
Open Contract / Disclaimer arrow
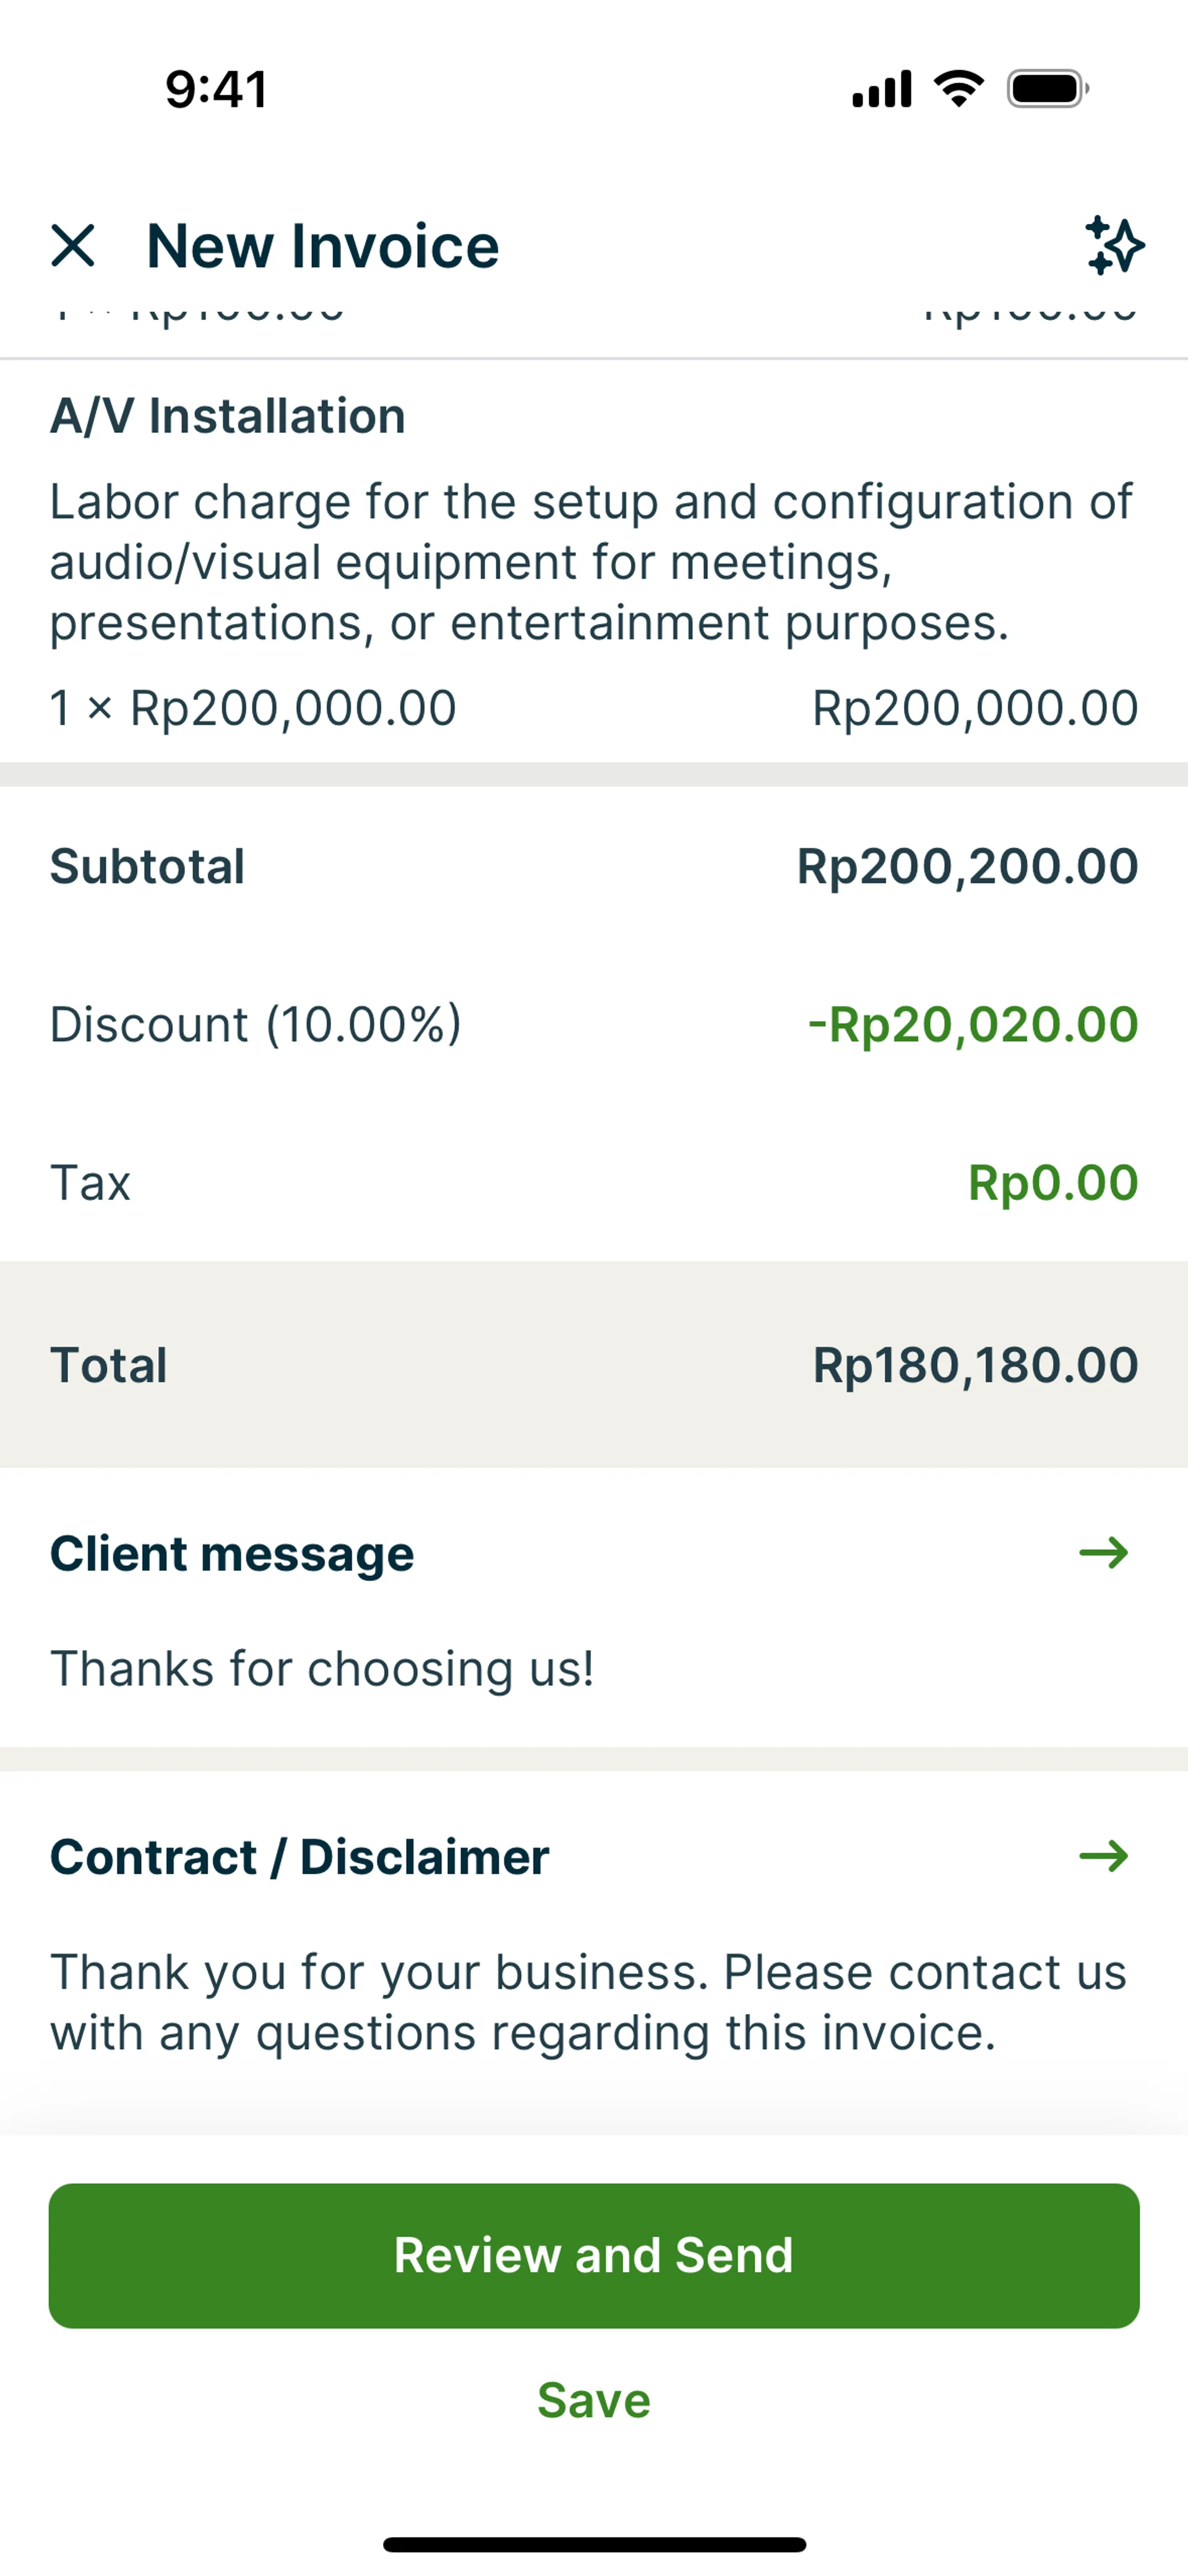tap(1103, 1857)
